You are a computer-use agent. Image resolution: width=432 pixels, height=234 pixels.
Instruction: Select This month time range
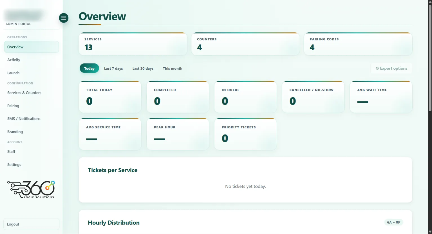pyautogui.click(x=173, y=68)
